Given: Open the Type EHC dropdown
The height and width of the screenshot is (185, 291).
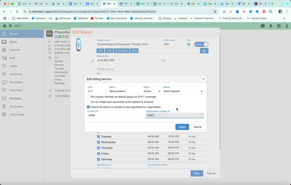Looking at the screenshot, I should pos(97,92).
